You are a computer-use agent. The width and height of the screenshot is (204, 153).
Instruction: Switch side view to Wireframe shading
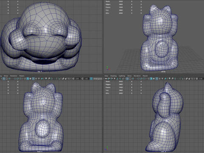[148, 79]
